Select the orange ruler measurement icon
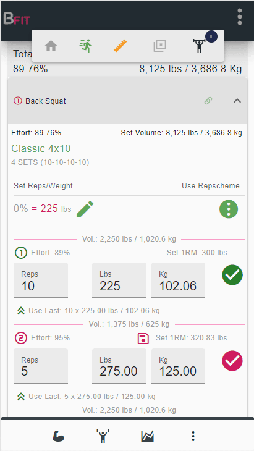The width and height of the screenshot is (254, 451). coord(121,46)
